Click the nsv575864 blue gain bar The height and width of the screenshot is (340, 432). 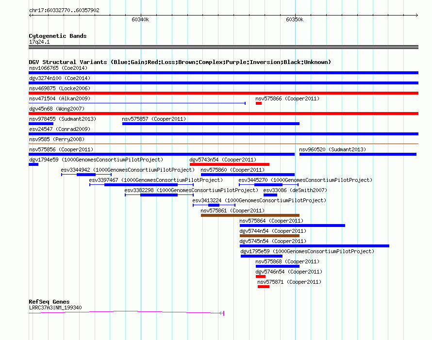(292, 226)
